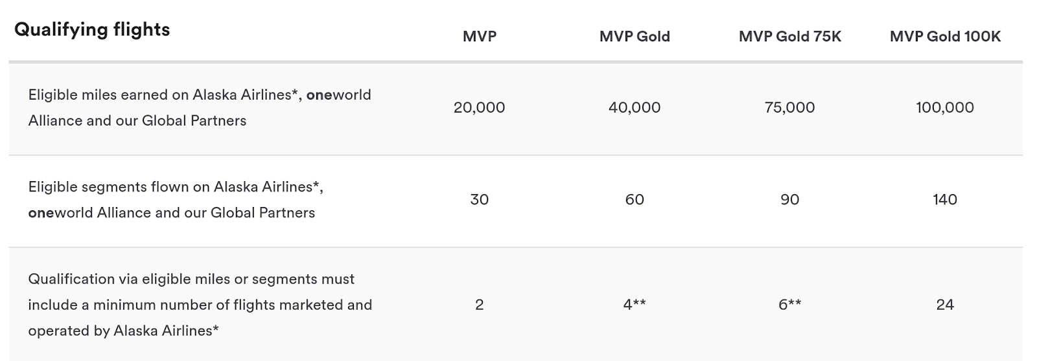Select the MVP Gold 75K column header
The width and height of the screenshot is (1037, 361).
(x=790, y=37)
